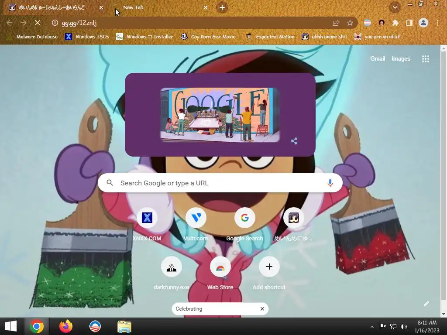The image size is (447, 335).
Task: Open the clock showing 8:11 AM
Action: point(427,327)
